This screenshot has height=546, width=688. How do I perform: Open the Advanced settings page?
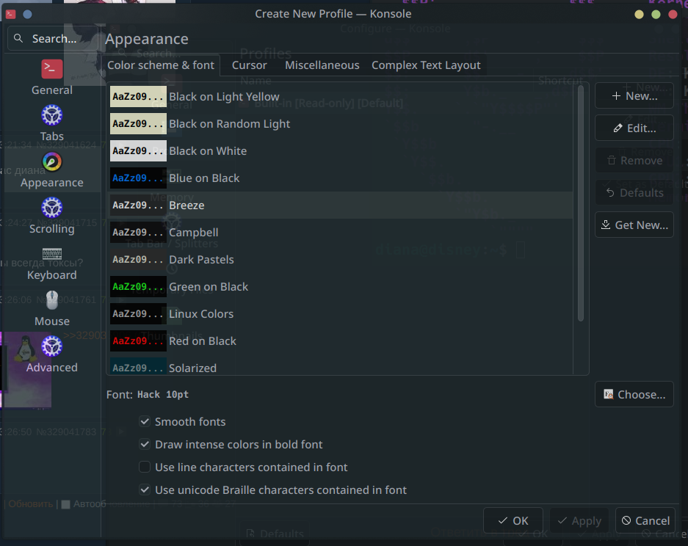(52, 354)
